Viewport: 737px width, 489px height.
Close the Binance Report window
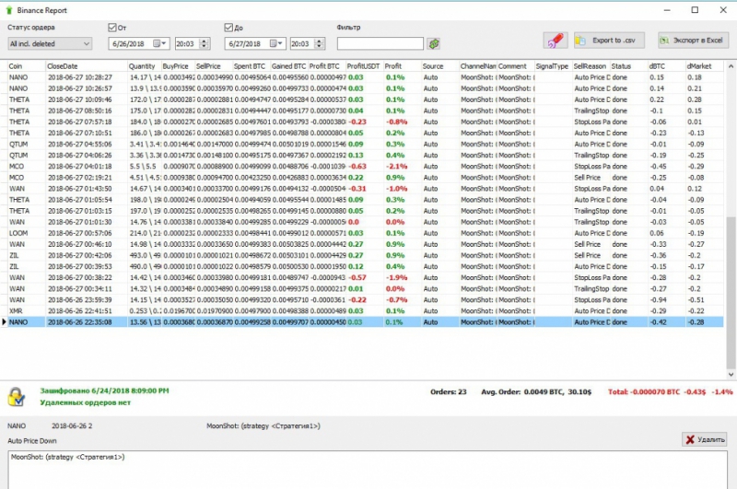(x=723, y=10)
